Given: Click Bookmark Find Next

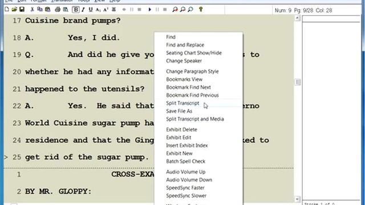Looking at the screenshot, I should pyautogui.click(x=188, y=87).
